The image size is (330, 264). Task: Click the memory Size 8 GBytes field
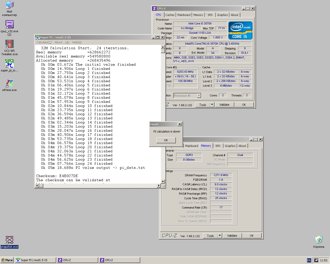click(189, 160)
